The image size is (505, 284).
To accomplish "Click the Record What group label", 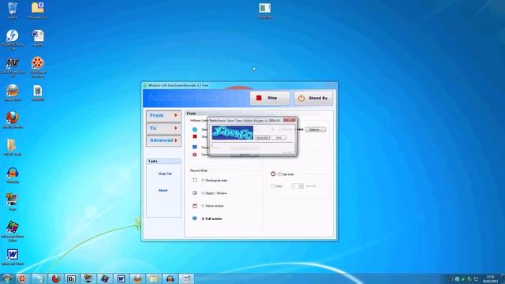I will coord(198,170).
